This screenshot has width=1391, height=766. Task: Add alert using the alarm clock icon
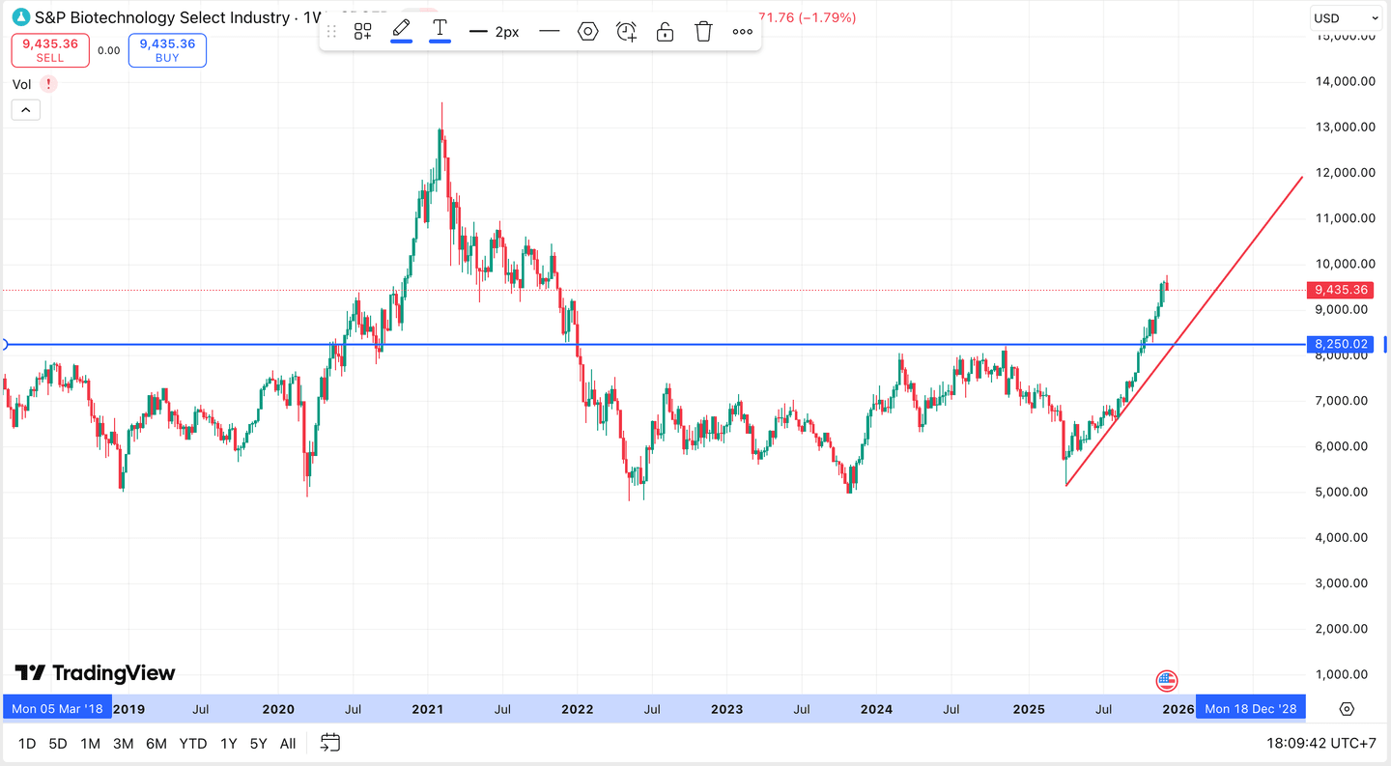coord(626,32)
